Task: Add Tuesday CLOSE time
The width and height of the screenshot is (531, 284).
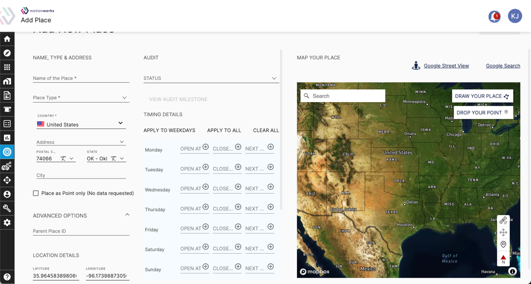Action: pos(238,167)
